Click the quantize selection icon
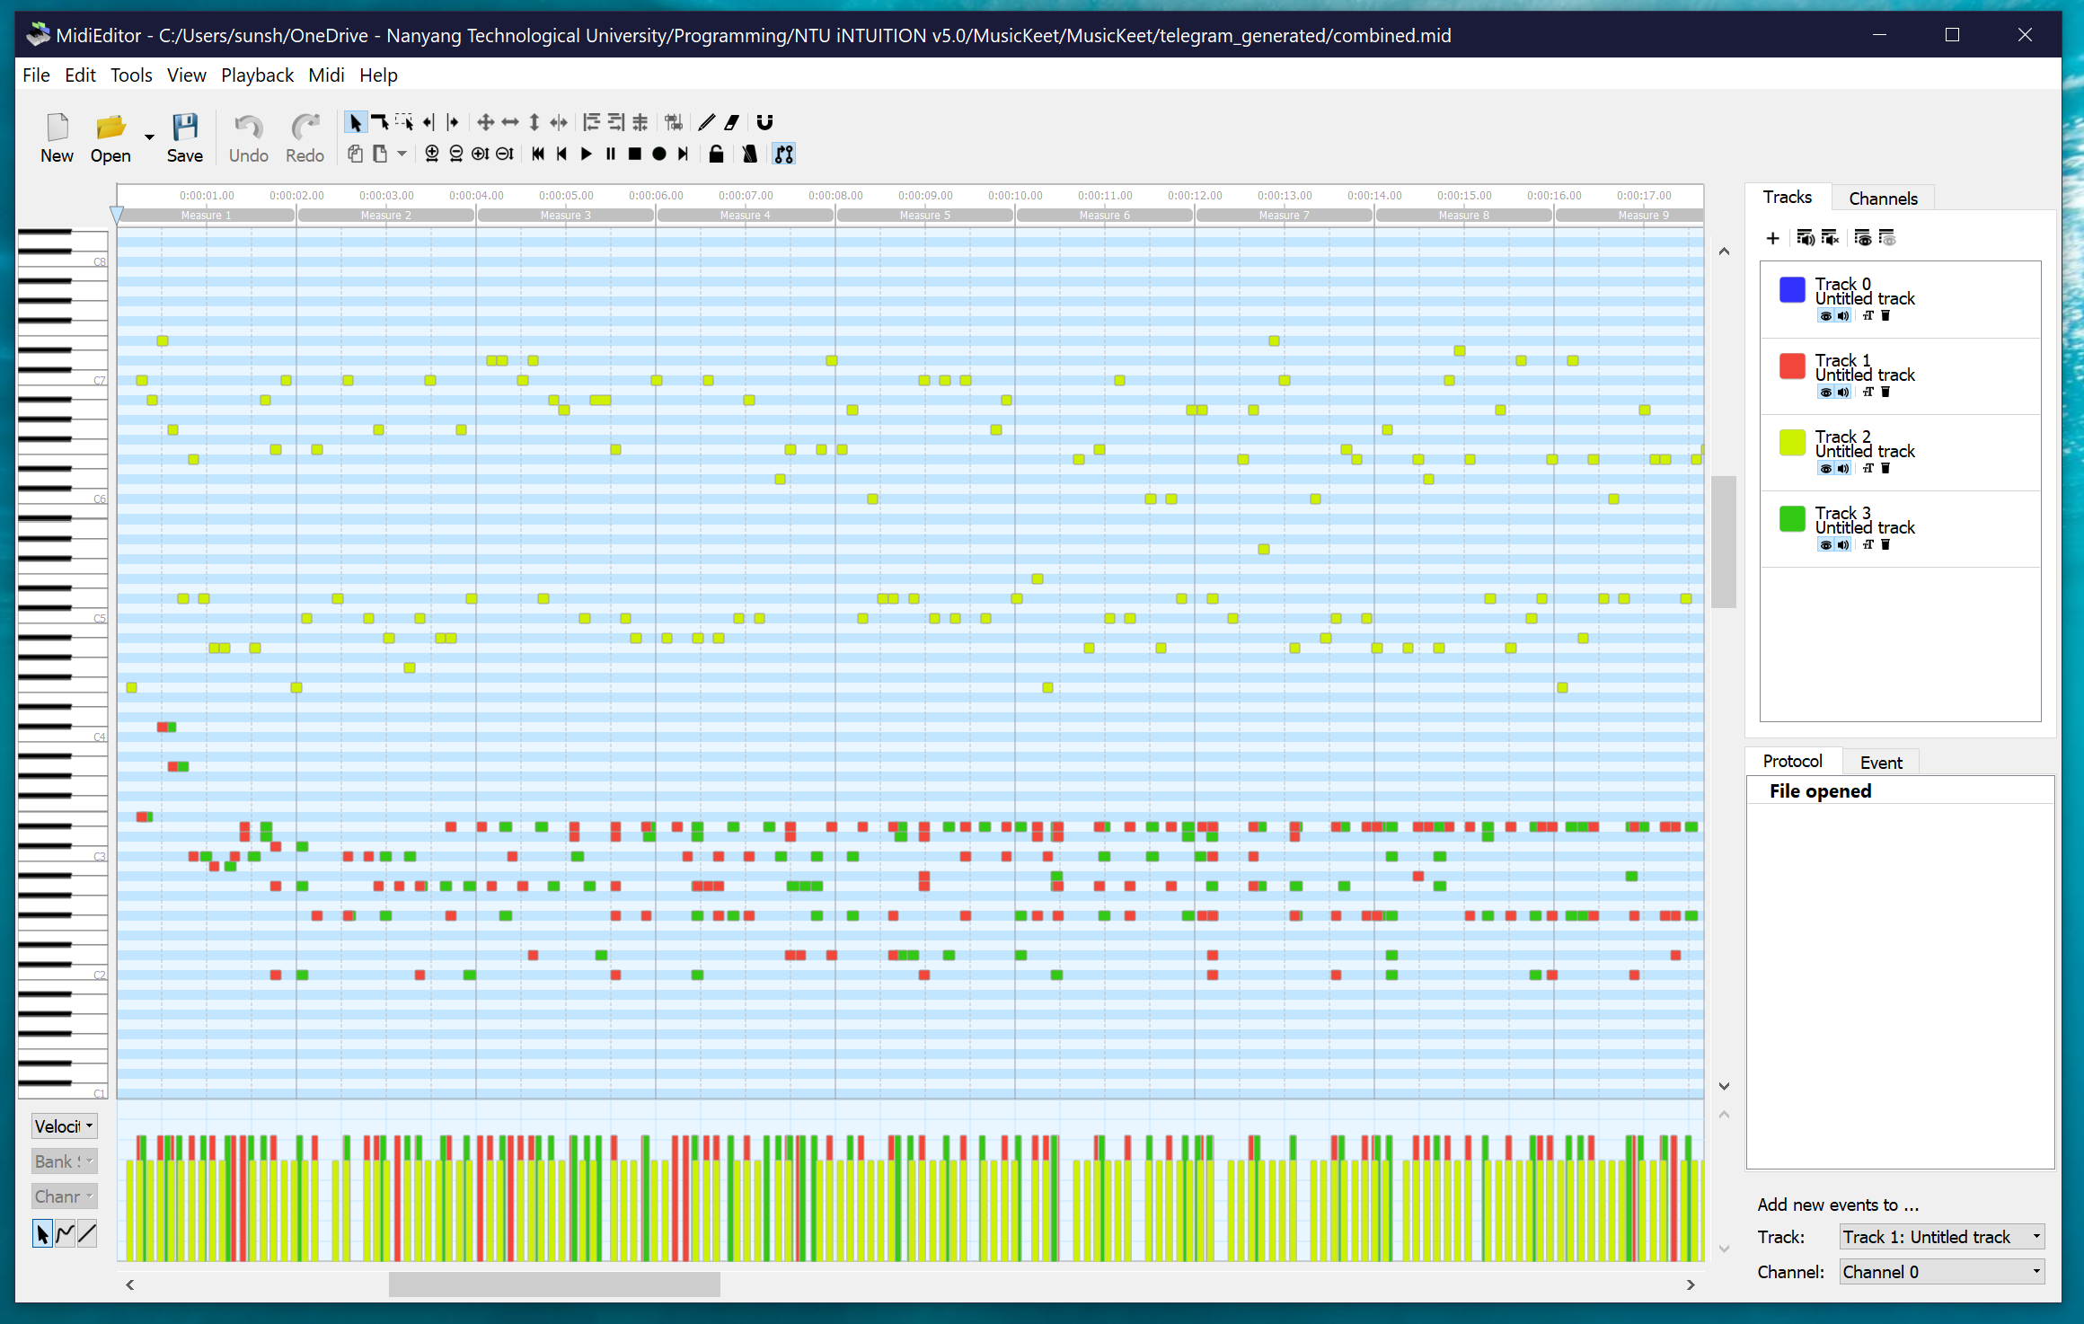The width and height of the screenshot is (2084, 1324). click(674, 122)
